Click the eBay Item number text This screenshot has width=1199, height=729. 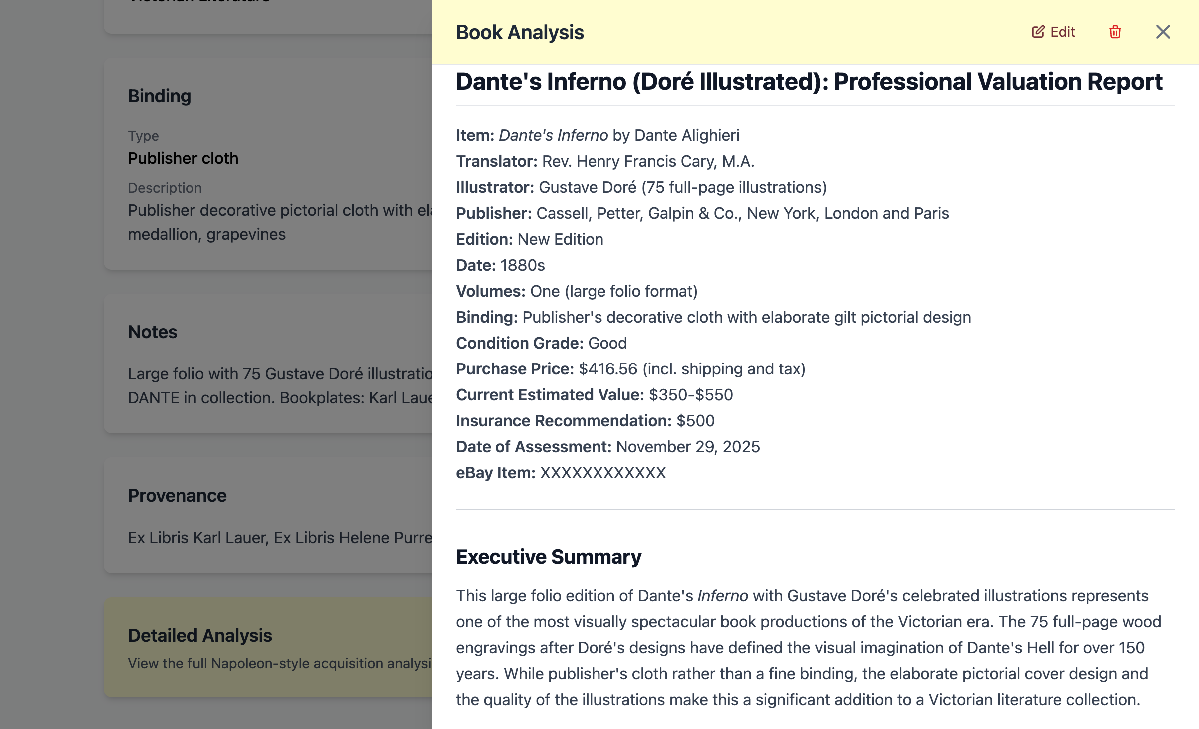click(x=602, y=473)
